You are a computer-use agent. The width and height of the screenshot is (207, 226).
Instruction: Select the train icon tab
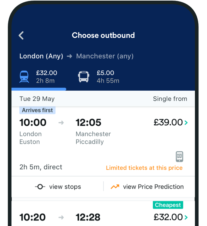pos(24,77)
